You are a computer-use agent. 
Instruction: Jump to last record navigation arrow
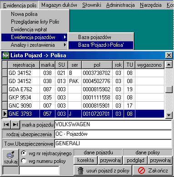point(15,125)
